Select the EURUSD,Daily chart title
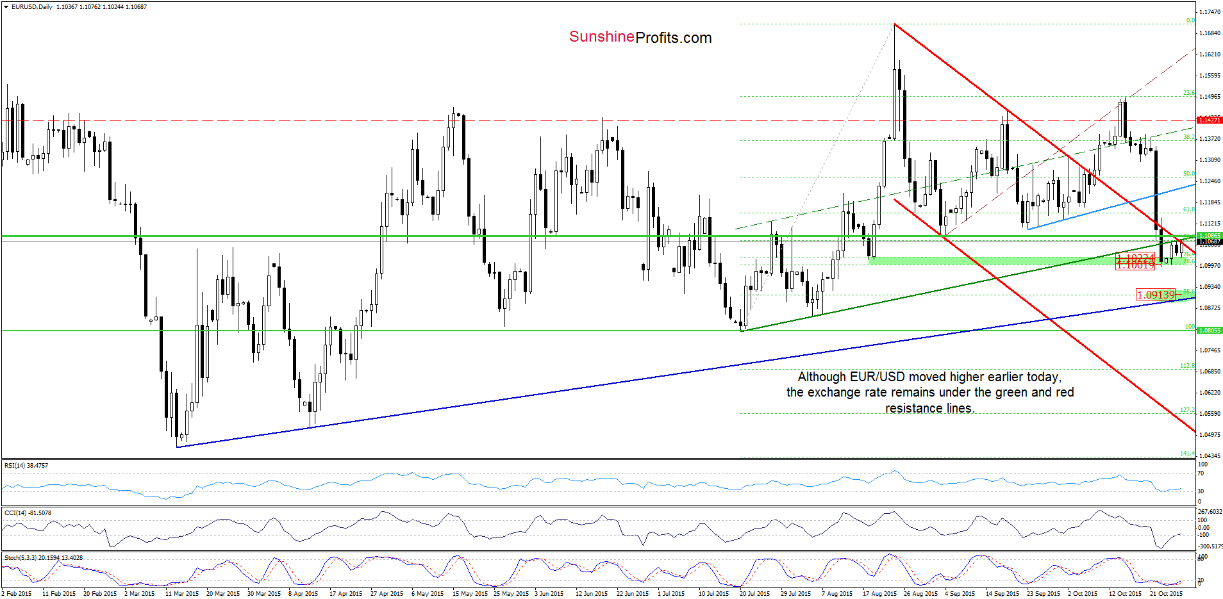 coord(32,7)
